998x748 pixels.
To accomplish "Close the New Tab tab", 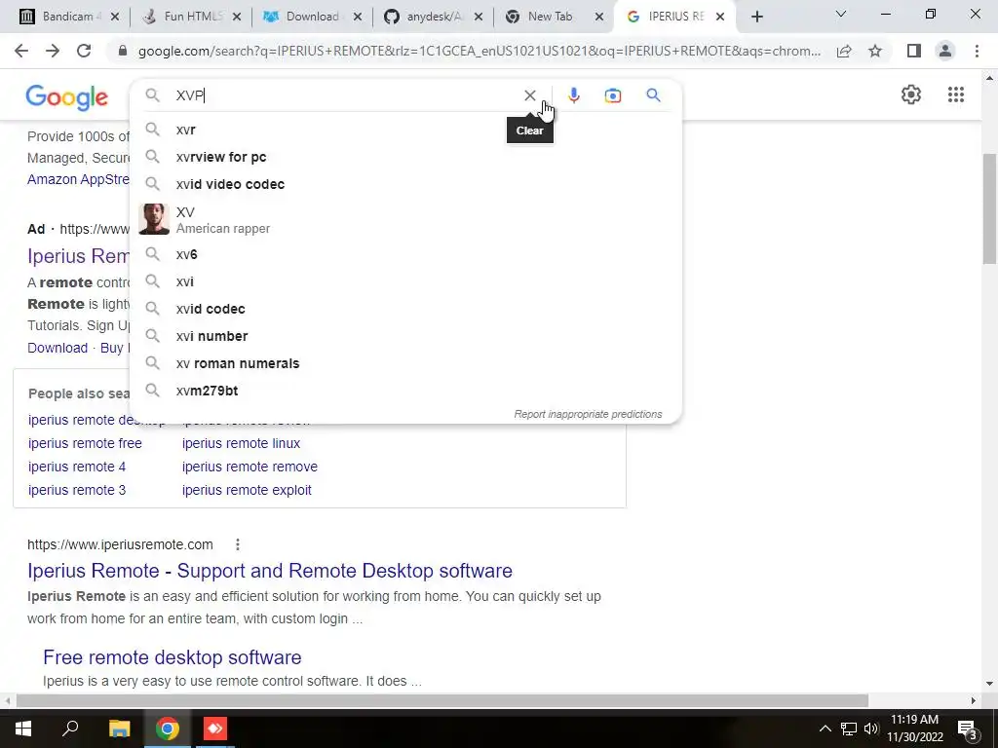I will click(599, 18).
